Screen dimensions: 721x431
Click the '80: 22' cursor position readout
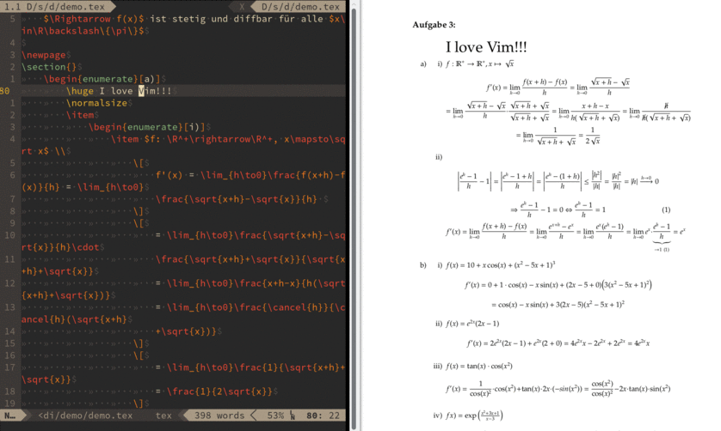click(x=323, y=416)
